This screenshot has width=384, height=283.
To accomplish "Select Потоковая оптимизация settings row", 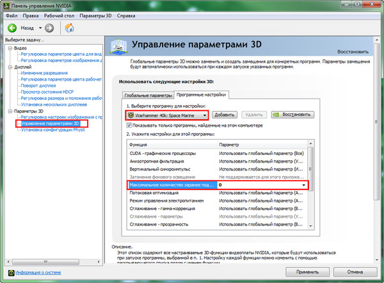I will (x=218, y=193).
